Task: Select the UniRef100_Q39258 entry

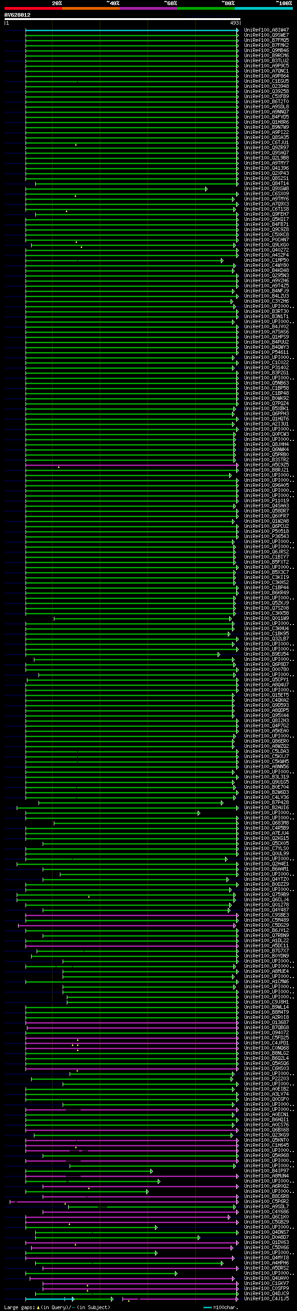Action: (266, 91)
